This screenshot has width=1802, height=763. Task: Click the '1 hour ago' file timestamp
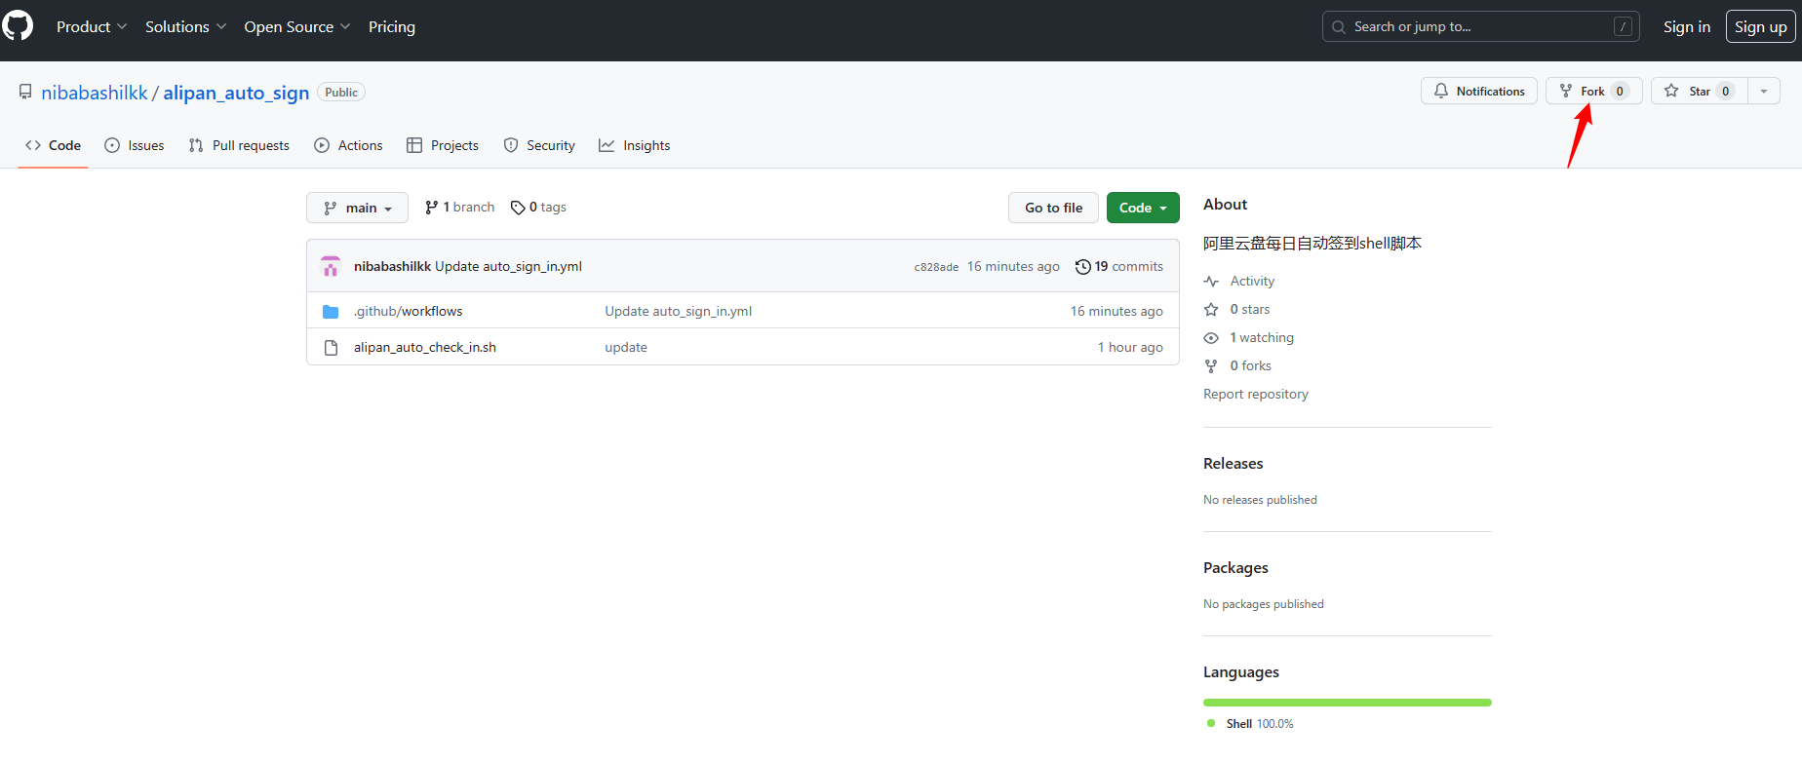pos(1130,347)
